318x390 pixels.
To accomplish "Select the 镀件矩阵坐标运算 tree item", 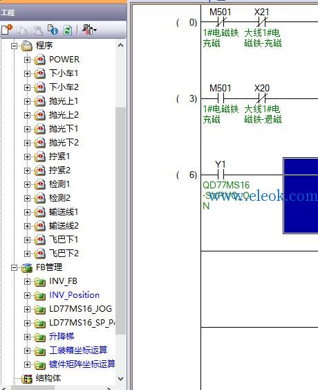I will (x=82, y=364).
